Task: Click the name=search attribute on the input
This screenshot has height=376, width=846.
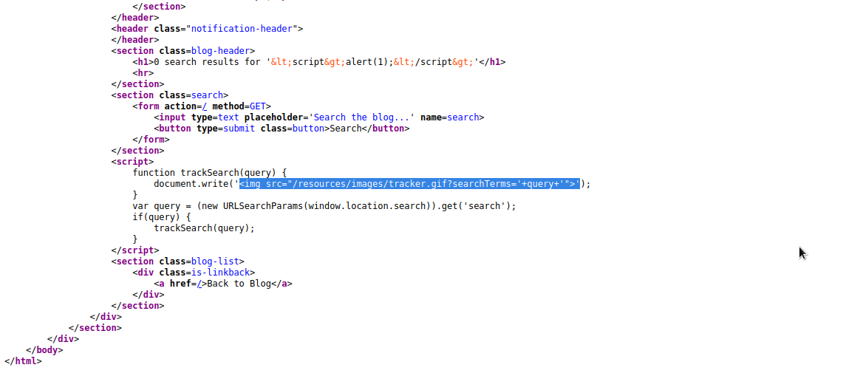Action: [x=449, y=117]
